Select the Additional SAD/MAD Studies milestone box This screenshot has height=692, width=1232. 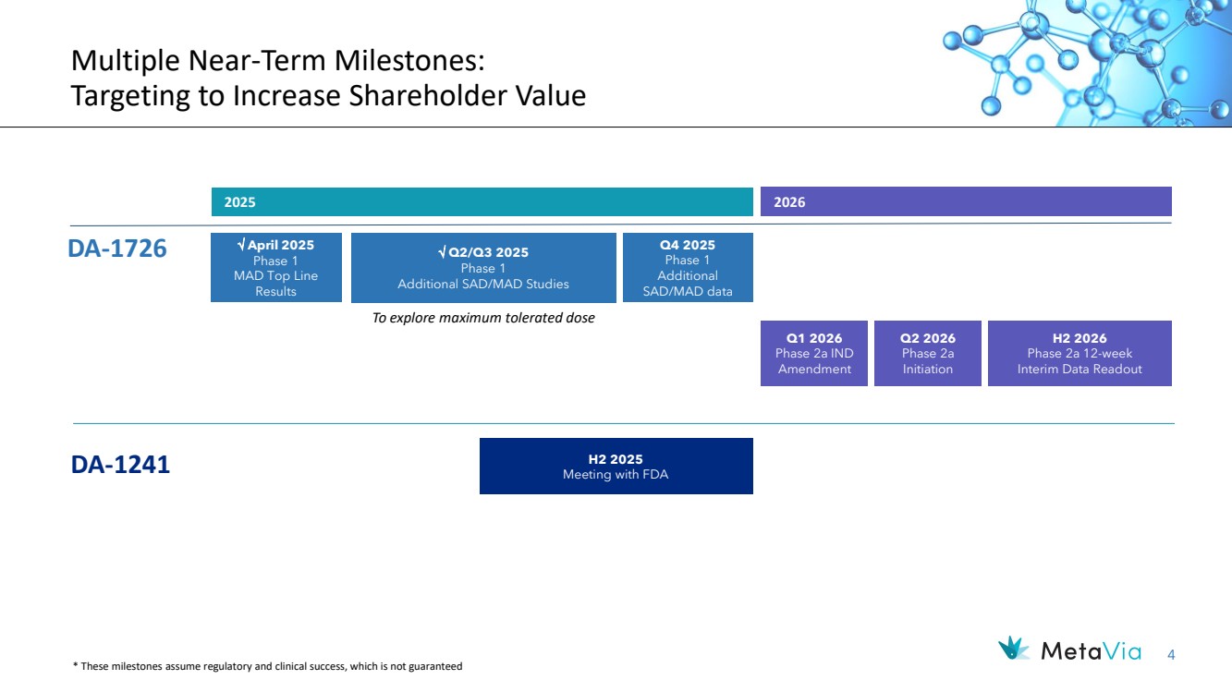coord(483,268)
